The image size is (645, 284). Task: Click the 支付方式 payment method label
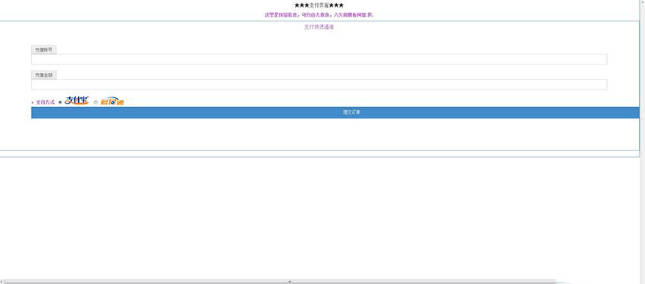click(x=46, y=103)
